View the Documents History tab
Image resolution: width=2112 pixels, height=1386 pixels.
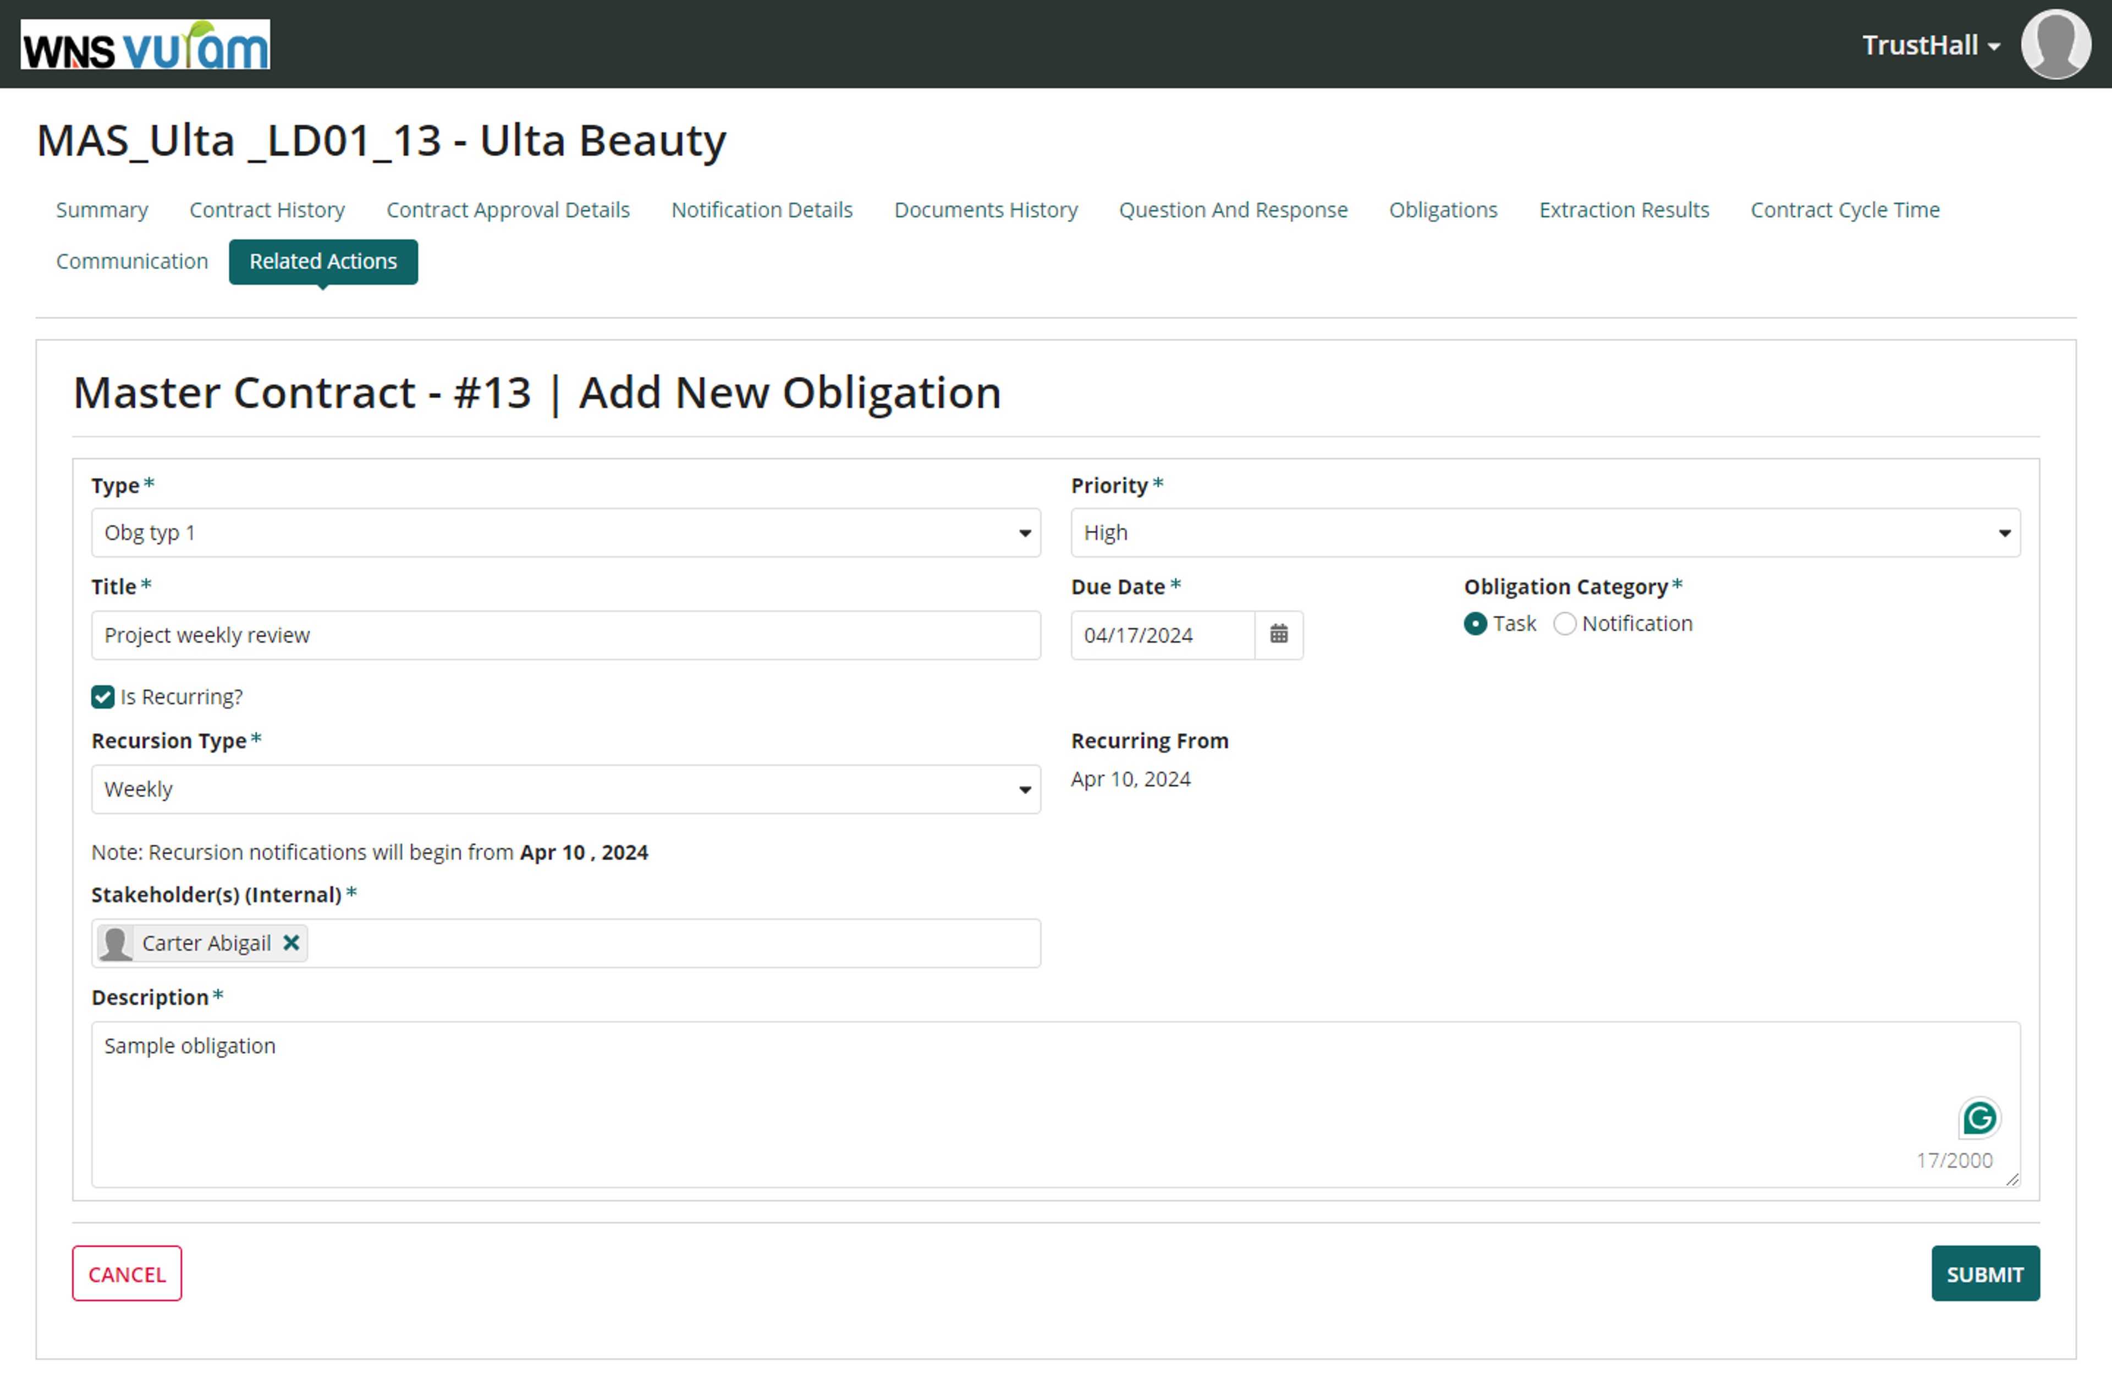tap(986, 210)
